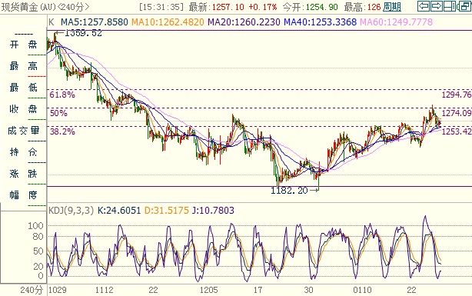Click the K label before MA5
The image size is (472, 296).
tap(52, 22)
